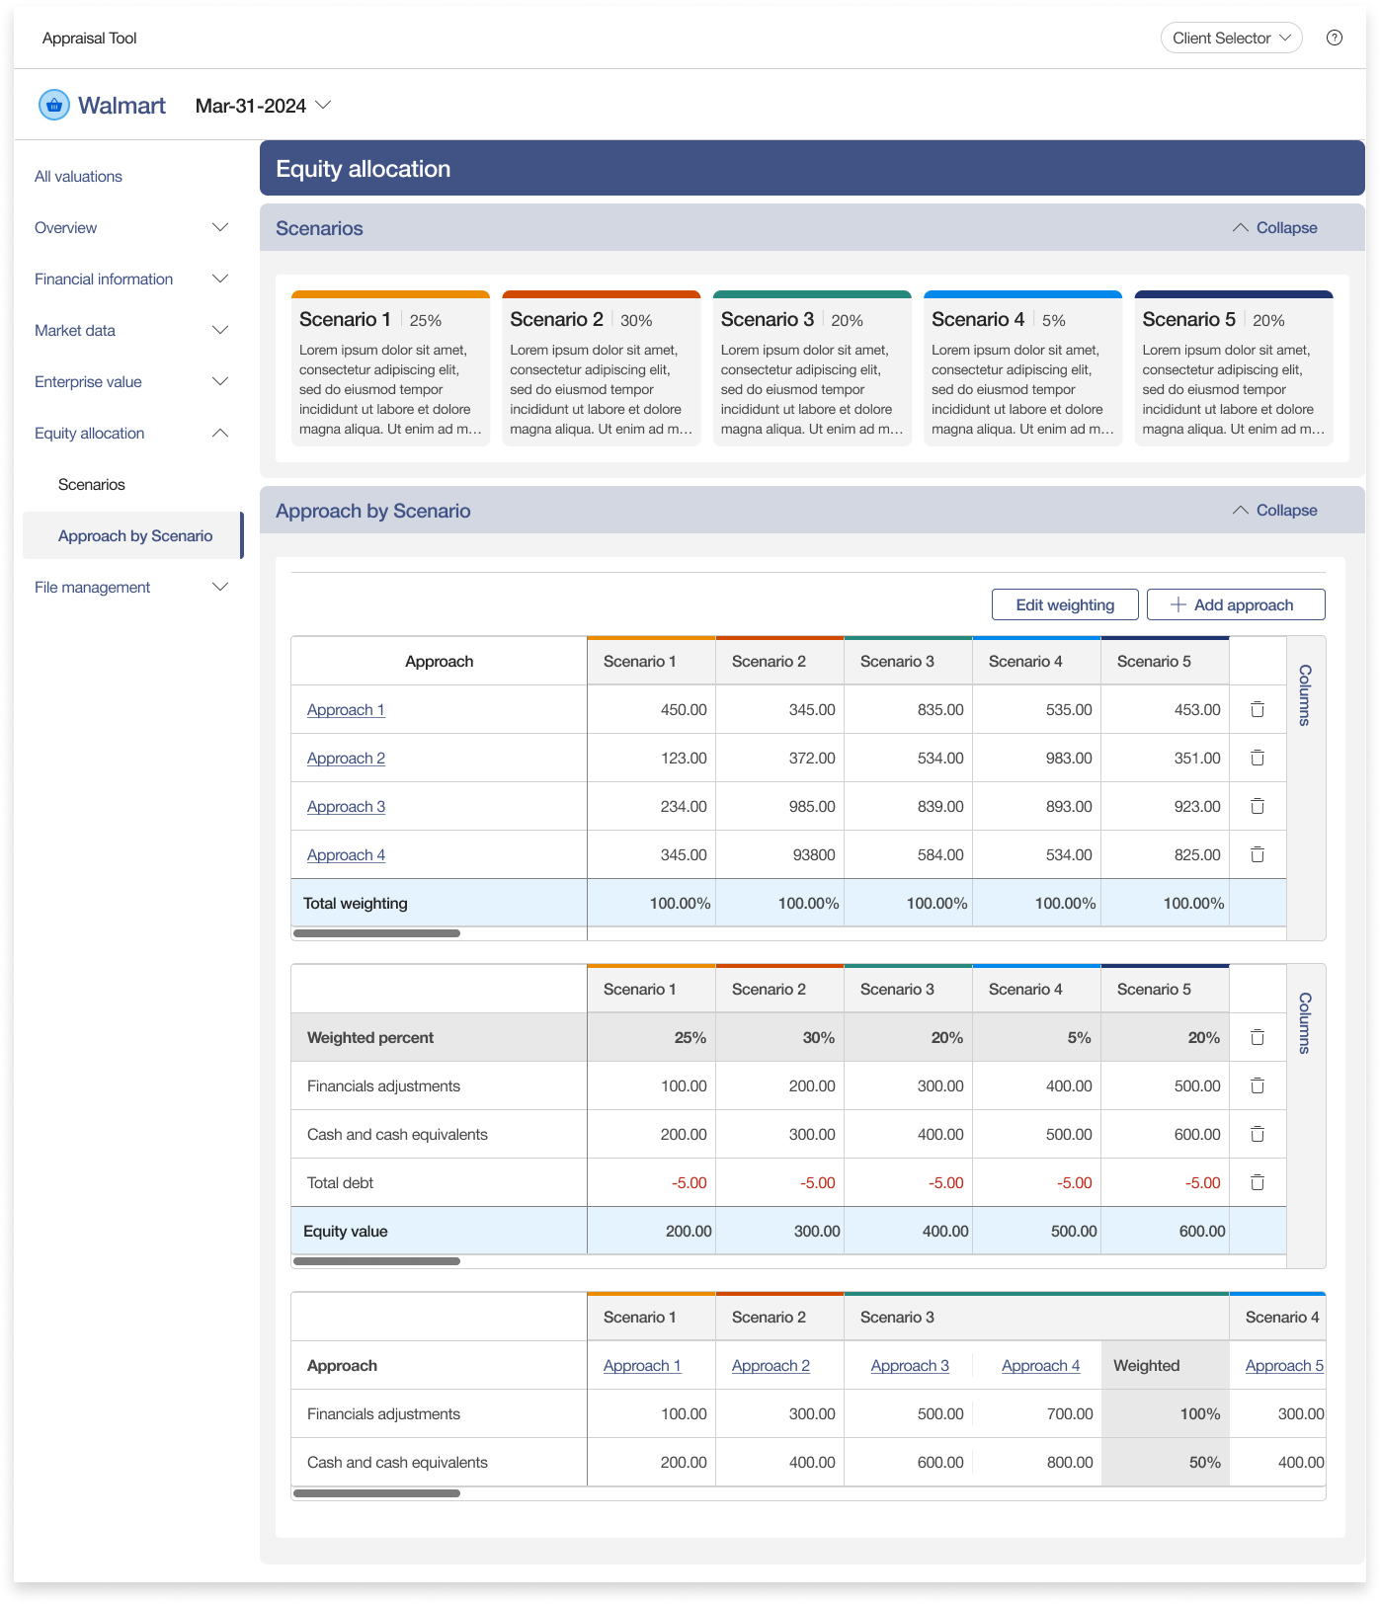1380x1604 pixels.
Task: Click the first table horizontal scrollbar
Action: (376, 933)
